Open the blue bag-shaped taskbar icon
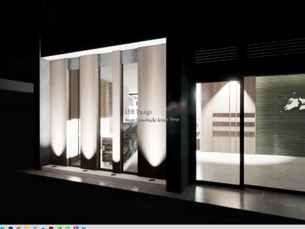The width and height of the screenshot is (305, 229). pyautogui.click(x=43, y=228)
